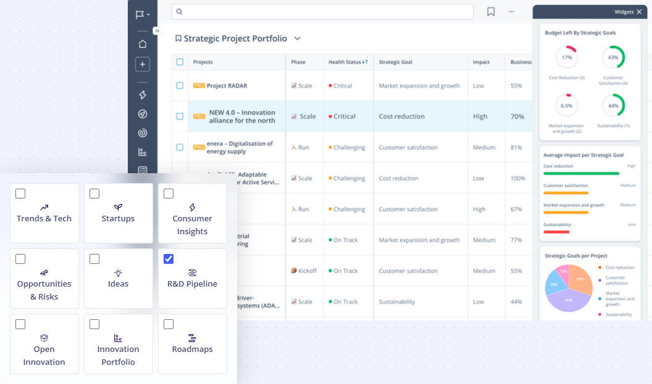This screenshot has height=384, width=652.
Task: Click the Ideas light bulb icon
Action: tap(118, 272)
